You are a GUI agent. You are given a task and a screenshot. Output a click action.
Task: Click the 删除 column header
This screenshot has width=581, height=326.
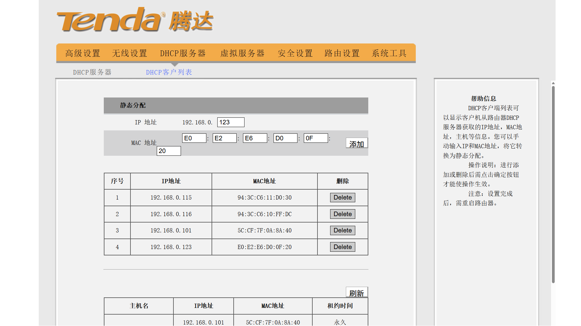pos(343,181)
